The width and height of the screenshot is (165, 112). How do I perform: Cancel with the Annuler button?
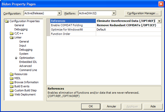coord(111,106)
